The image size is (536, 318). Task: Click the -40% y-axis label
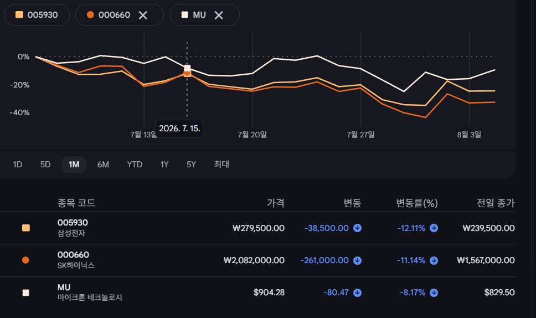(x=19, y=113)
